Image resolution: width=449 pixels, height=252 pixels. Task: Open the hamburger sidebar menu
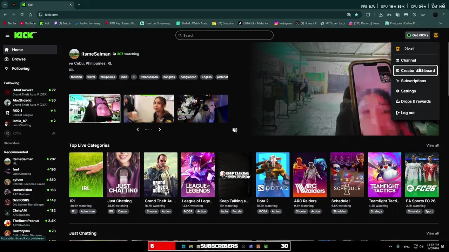pyautogui.click(x=7, y=35)
